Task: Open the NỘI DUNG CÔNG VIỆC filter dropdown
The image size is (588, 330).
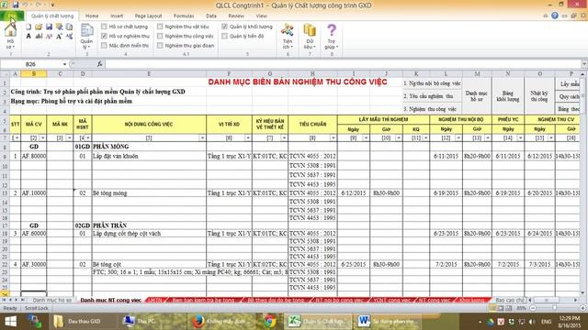Action: pyautogui.click(x=202, y=138)
